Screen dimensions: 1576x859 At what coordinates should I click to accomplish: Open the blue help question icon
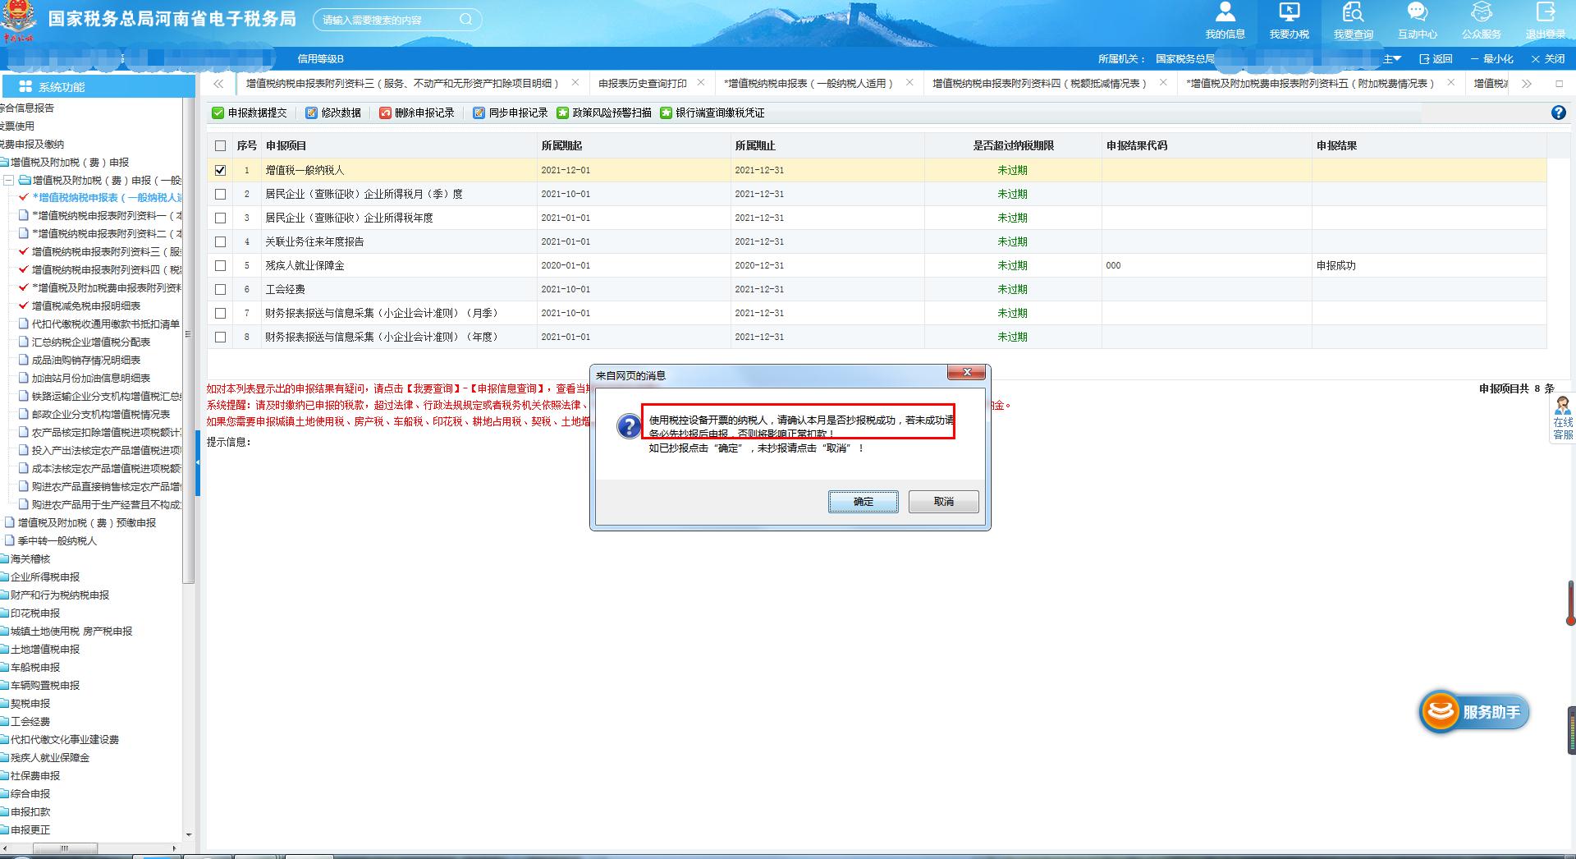tap(1559, 113)
